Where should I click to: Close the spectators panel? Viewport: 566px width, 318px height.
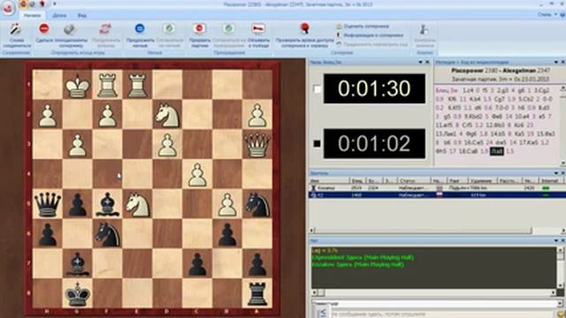pyautogui.click(x=562, y=173)
